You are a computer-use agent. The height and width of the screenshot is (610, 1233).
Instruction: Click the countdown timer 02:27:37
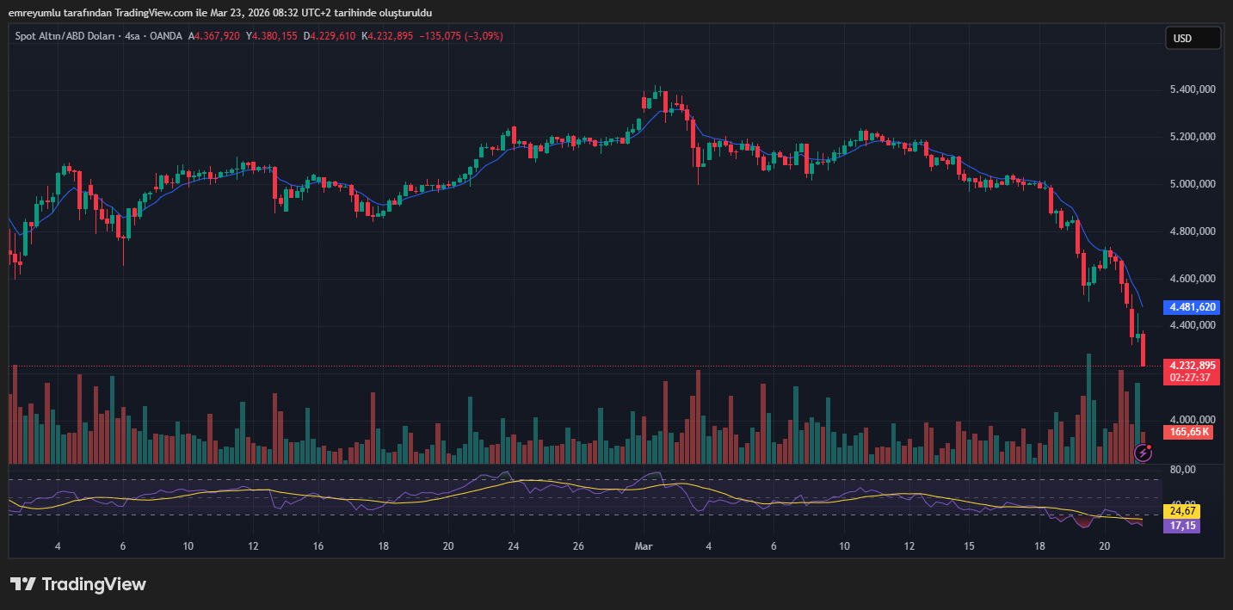(x=1191, y=378)
